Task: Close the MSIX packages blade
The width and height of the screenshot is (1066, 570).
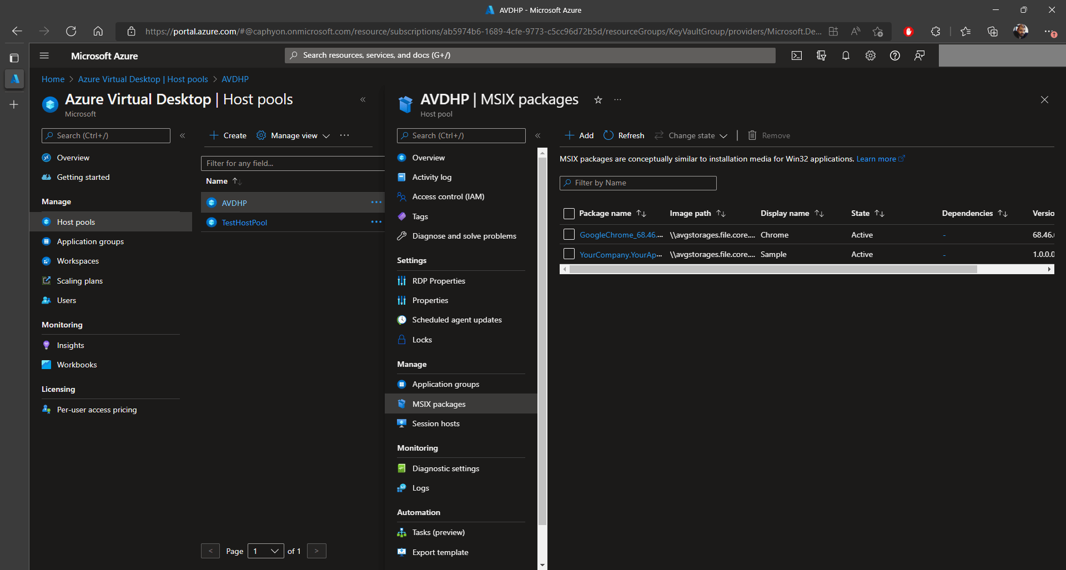Action: point(1044,100)
